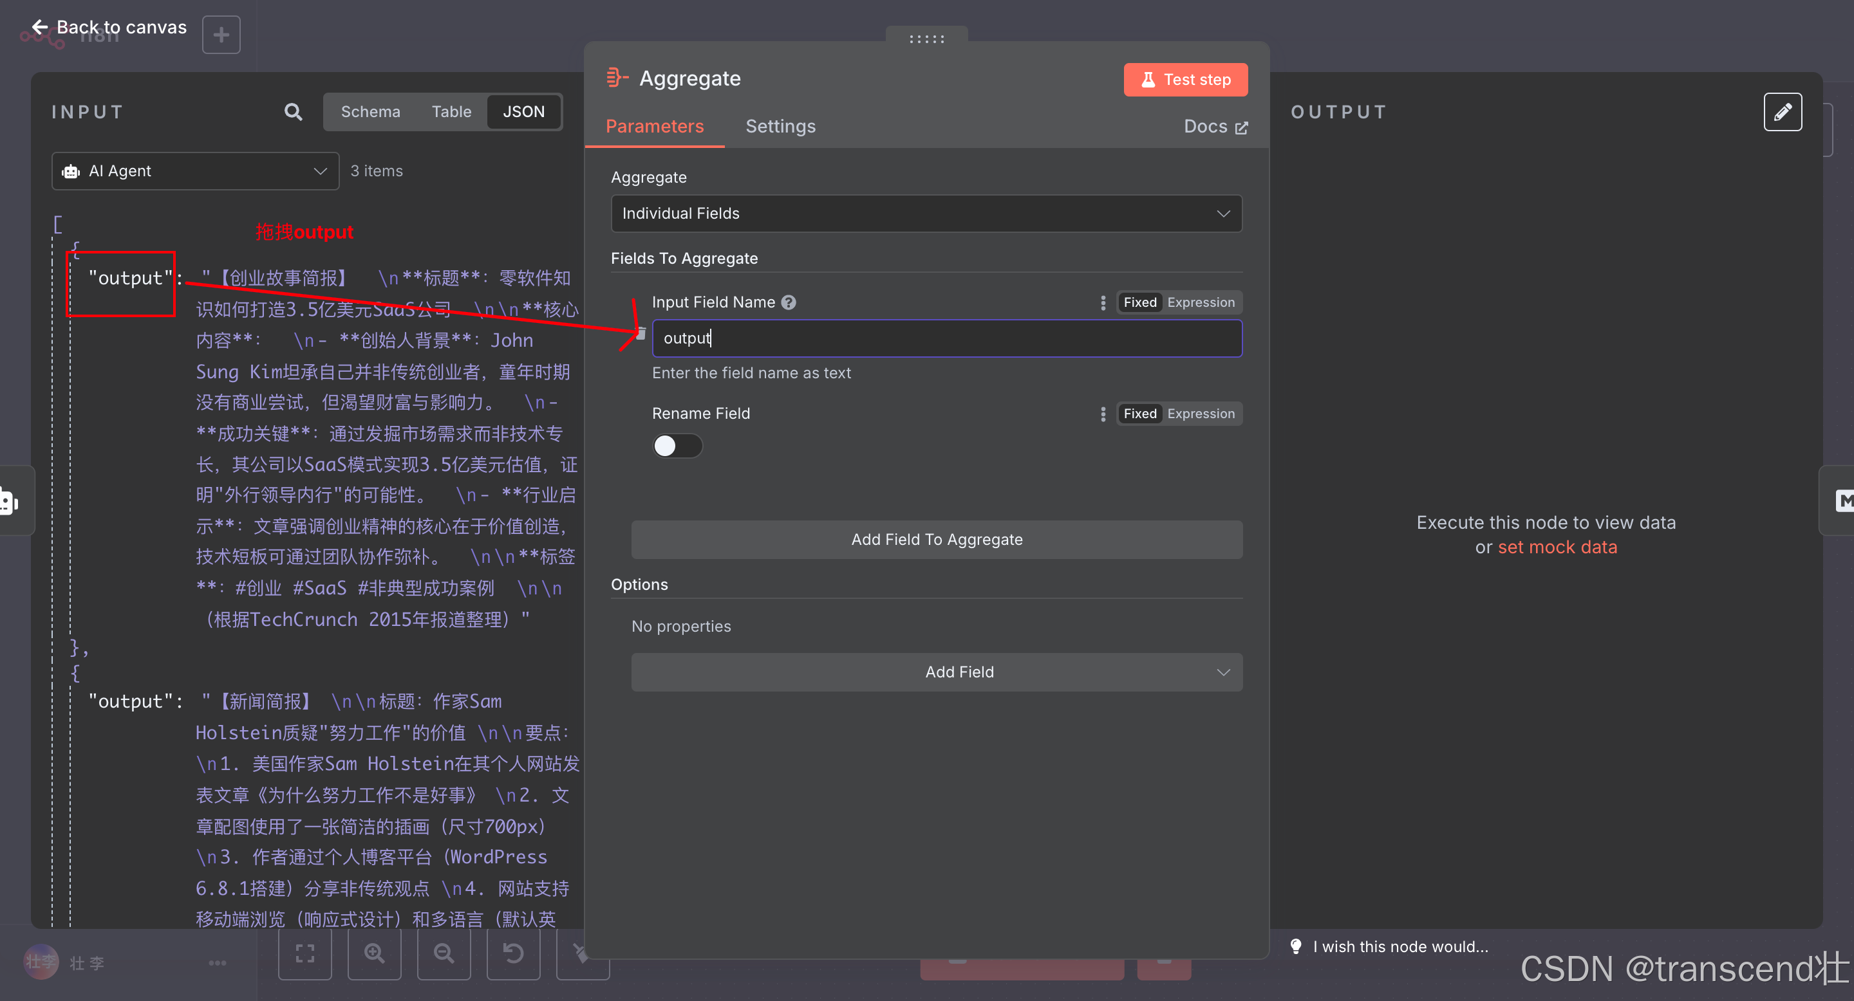The width and height of the screenshot is (1854, 1001).
Task: Select Fixed mode for Input Field Name
Action: [x=1140, y=303]
